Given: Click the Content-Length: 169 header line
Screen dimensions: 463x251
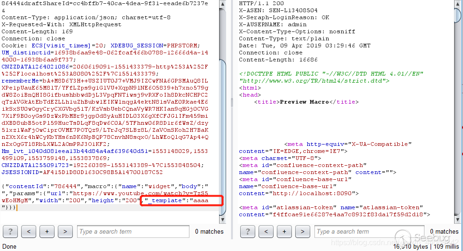Looking at the screenshot, I should pos(37,31).
